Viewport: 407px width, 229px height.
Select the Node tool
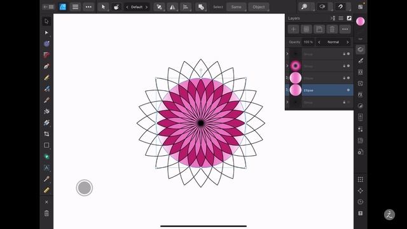coord(46,32)
